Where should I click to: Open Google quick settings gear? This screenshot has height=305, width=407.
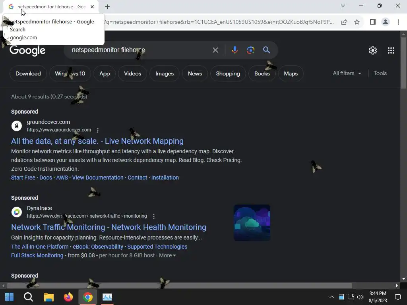click(373, 50)
